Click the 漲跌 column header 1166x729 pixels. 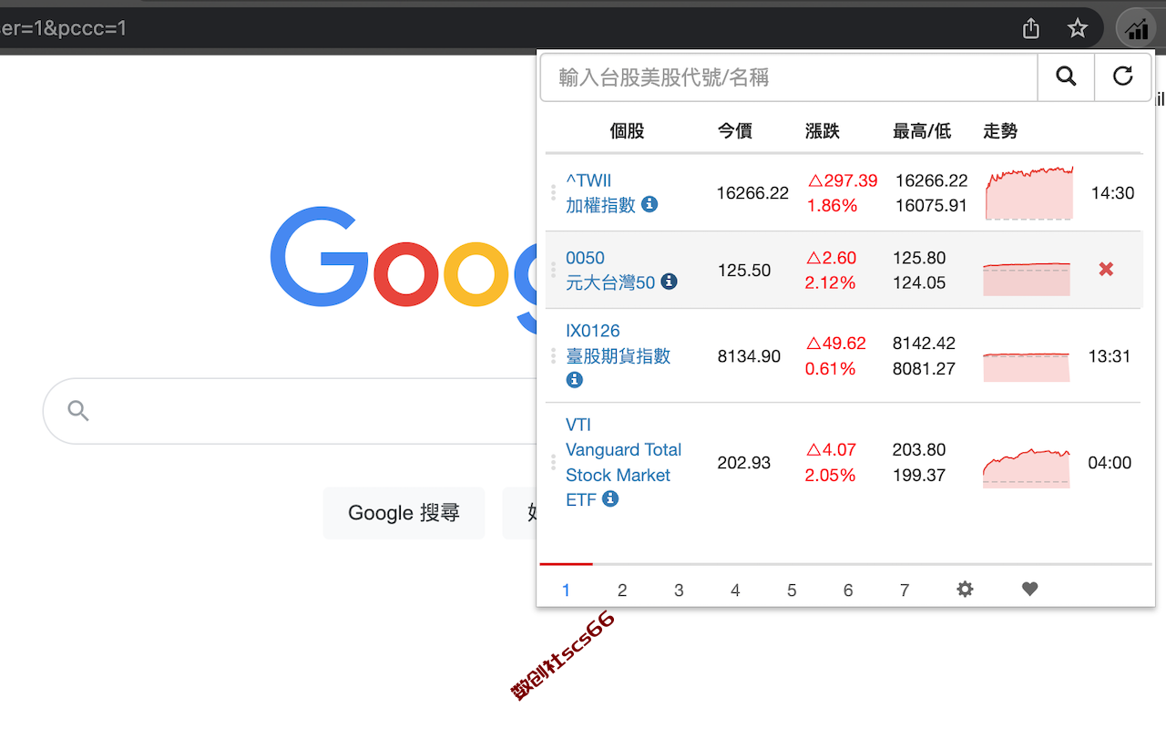click(x=823, y=131)
